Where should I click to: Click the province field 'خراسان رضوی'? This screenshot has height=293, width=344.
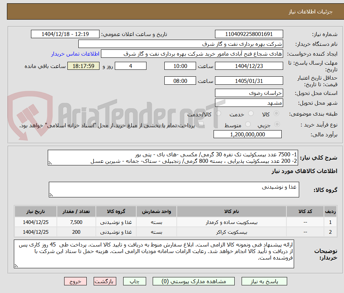249,93
